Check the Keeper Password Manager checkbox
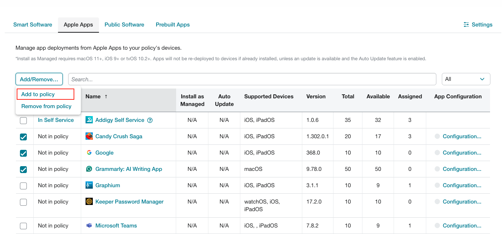Screen dimensions: 502x234 pyautogui.click(x=24, y=202)
